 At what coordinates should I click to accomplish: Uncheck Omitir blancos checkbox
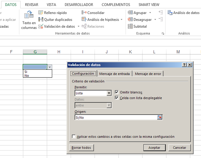[x=117, y=92]
